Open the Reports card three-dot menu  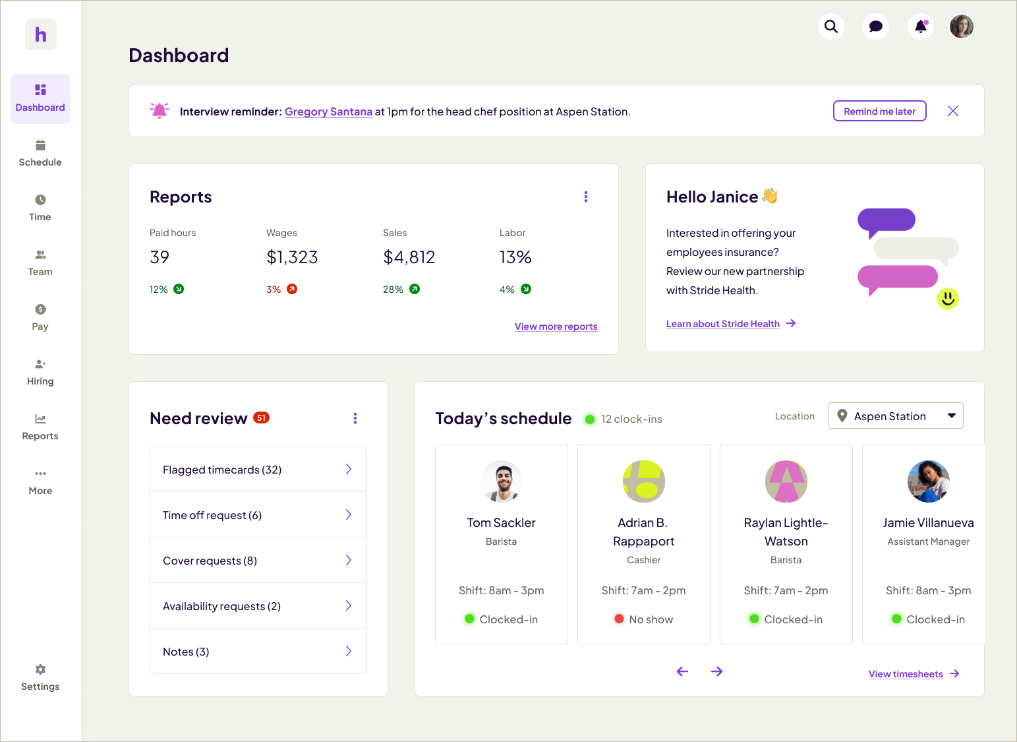[x=586, y=197]
